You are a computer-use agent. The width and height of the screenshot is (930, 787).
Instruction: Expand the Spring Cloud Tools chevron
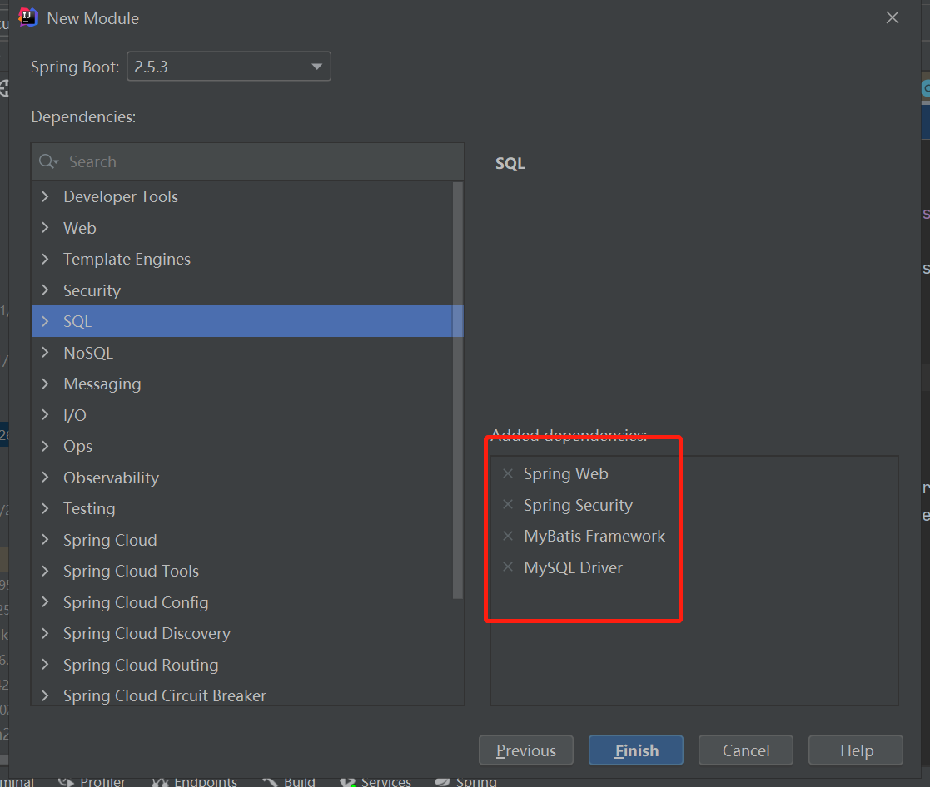click(x=45, y=571)
